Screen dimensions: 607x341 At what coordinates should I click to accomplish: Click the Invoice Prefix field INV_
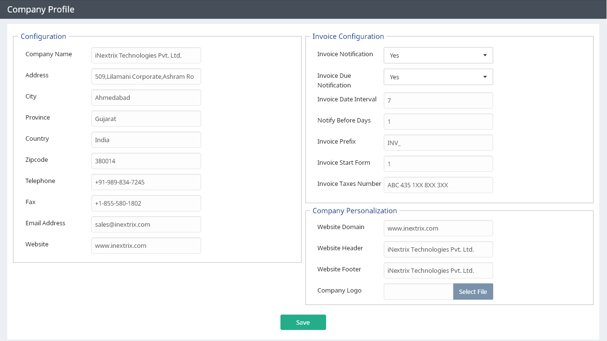tap(438, 143)
